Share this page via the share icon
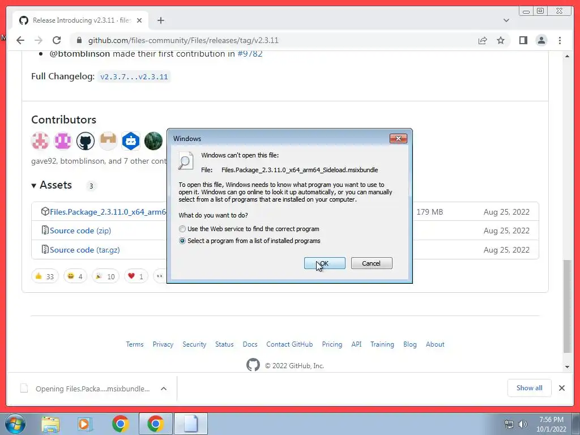 point(483,40)
